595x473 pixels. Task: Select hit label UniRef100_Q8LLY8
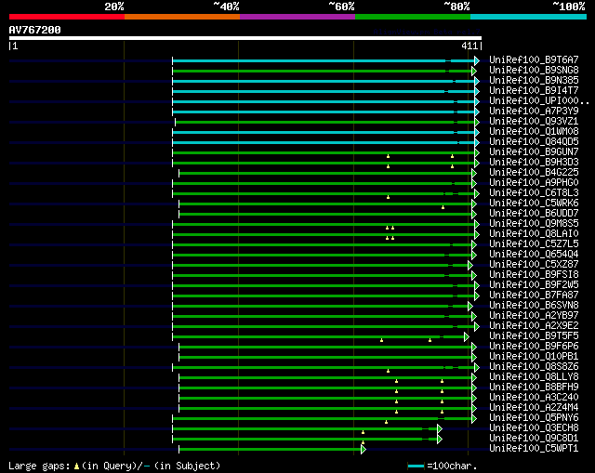tap(534, 377)
